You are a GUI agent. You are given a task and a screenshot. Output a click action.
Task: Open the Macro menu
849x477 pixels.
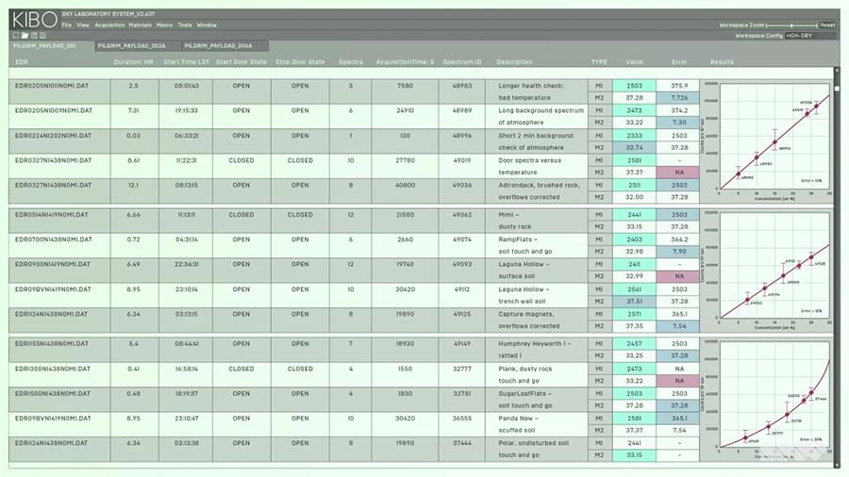[164, 25]
